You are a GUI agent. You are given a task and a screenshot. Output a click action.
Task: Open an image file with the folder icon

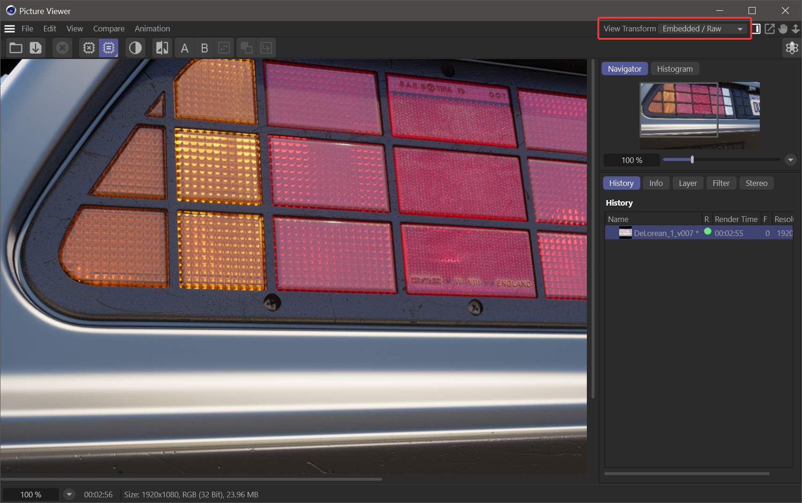[15, 47]
